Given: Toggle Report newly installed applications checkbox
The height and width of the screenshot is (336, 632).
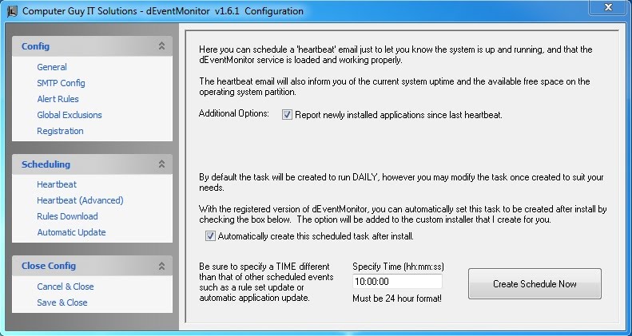Looking at the screenshot, I should point(287,115).
